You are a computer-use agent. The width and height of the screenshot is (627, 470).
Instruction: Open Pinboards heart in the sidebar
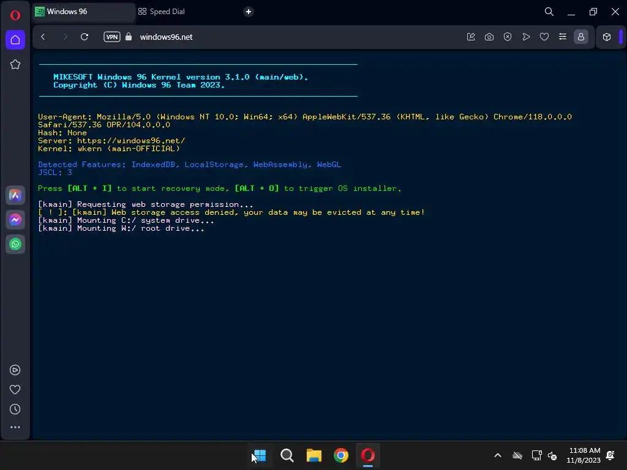15,390
